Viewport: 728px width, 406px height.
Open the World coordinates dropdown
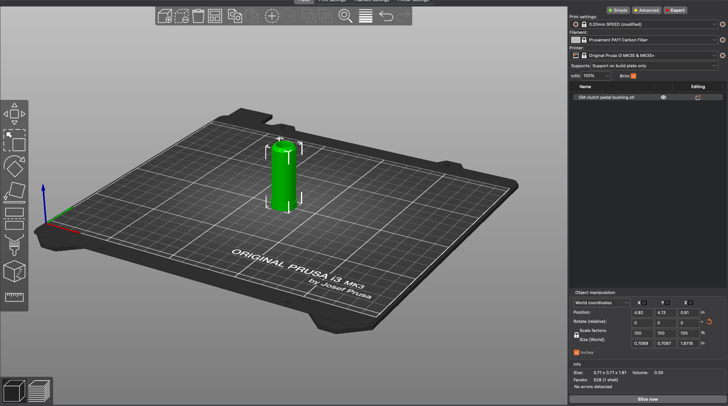pos(602,303)
